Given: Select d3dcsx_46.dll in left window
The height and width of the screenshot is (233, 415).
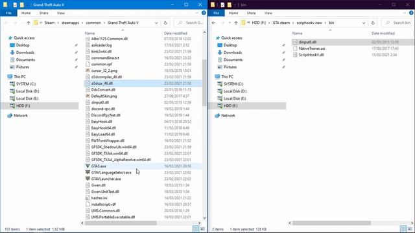Looking at the screenshot, I should (143, 83).
